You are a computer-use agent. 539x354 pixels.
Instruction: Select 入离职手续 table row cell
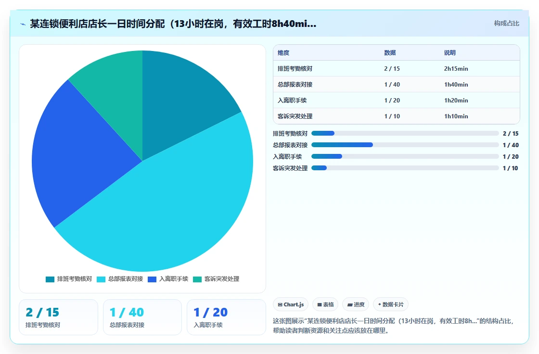[x=292, y=101]
